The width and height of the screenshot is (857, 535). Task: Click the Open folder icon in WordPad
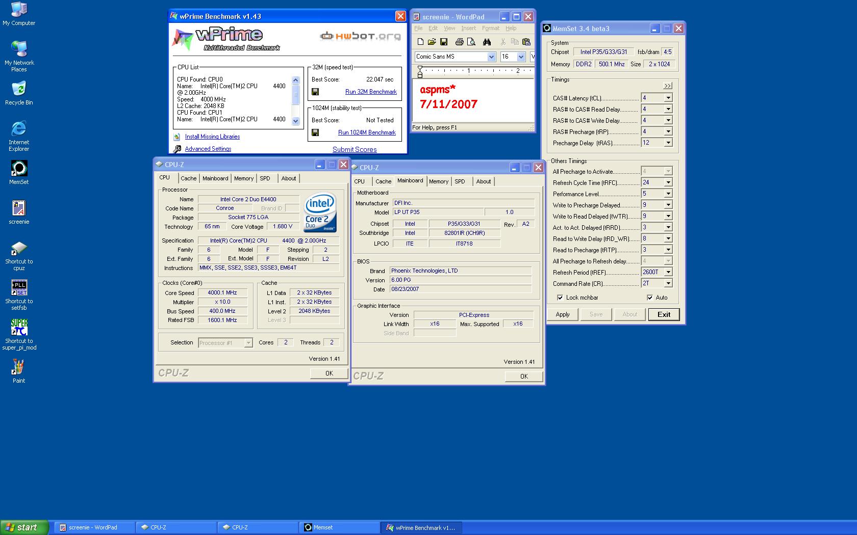[x=432, y=42]
